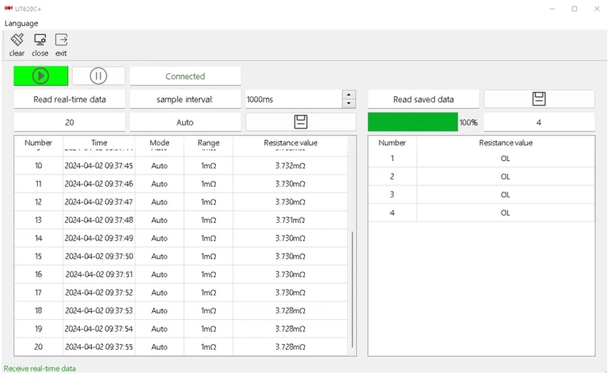Open the Language menu

pos(21,24)
